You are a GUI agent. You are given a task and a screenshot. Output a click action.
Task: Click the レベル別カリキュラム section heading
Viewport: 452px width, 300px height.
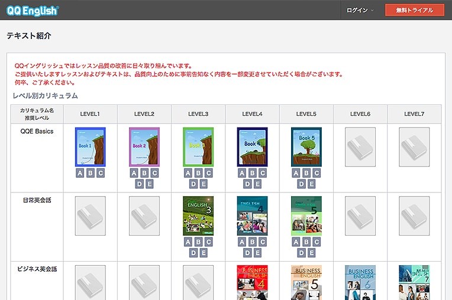(45, 96)
